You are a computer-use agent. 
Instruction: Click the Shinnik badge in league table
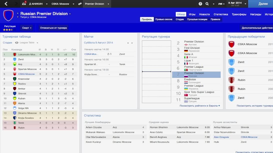(x=14, y=93)
